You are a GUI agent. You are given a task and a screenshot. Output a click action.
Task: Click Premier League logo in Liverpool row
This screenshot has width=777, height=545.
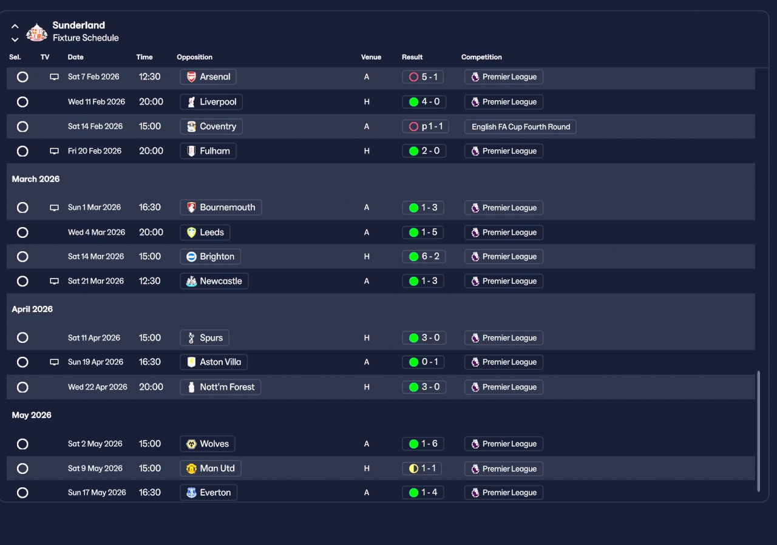point(475,102)
